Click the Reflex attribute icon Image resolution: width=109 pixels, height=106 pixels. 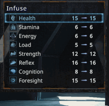(13, 63)
